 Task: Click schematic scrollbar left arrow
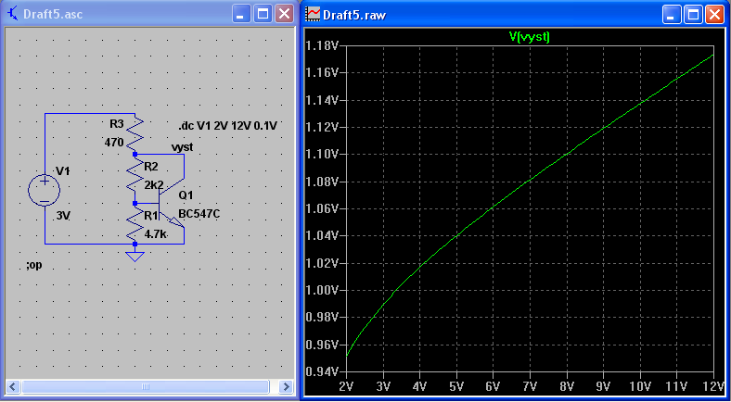click(13, 386)
